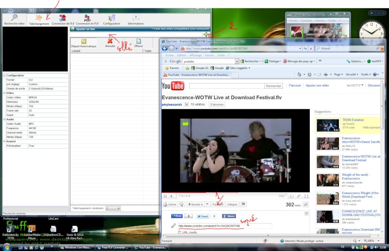The height and width of the screenshot is (251, 389).
Task: Click the browser refresh icon
Action: (x=305, y=49)
